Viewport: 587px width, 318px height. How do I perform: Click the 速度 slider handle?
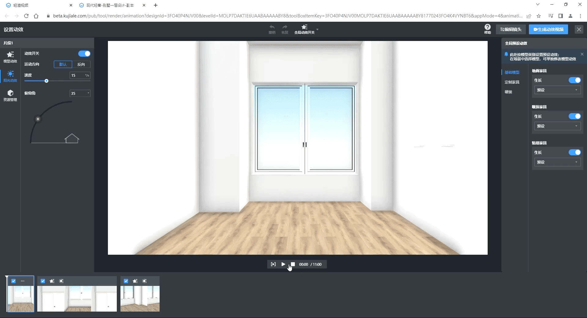[46, 81]
